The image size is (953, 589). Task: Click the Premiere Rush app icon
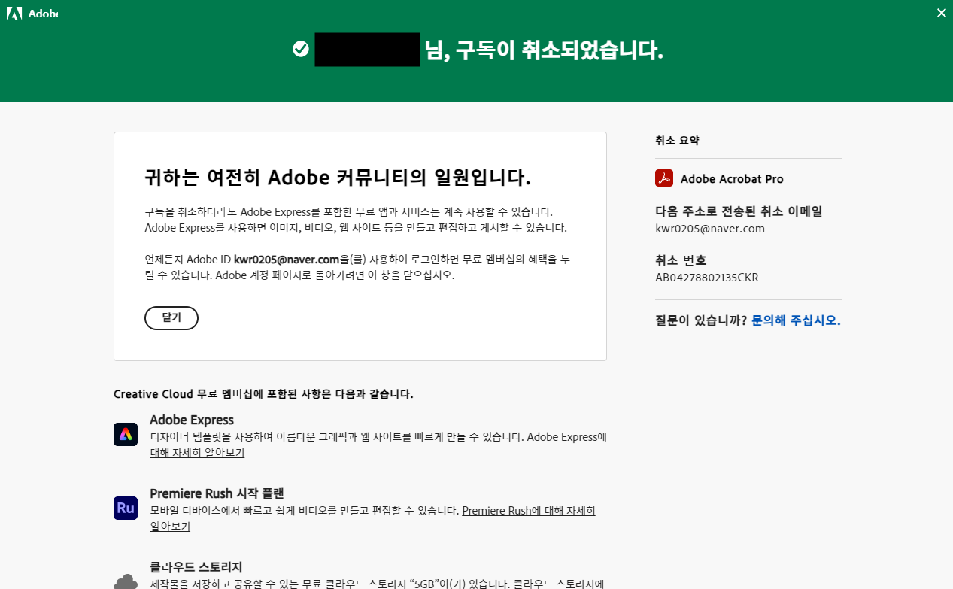point(126,508)
